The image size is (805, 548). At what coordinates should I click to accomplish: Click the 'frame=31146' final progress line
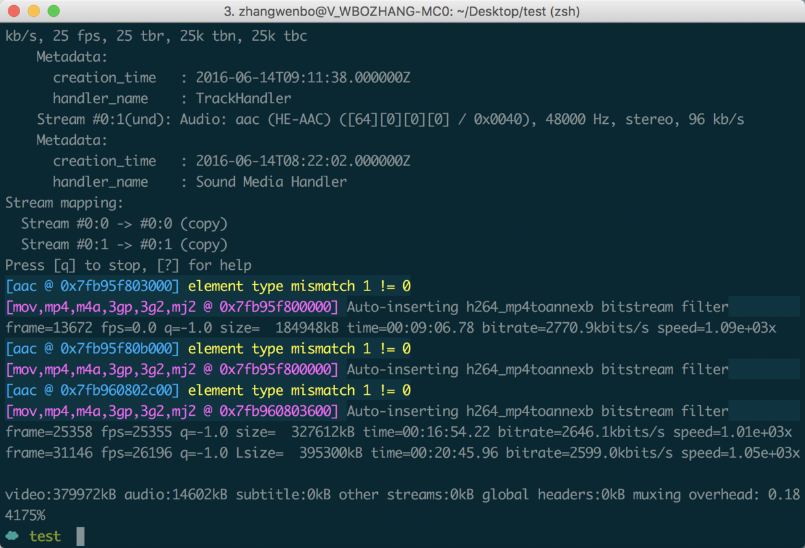(402, 453)
